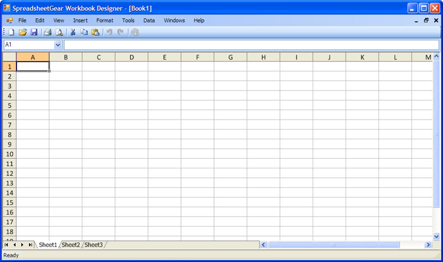
Task: Jump to first sheet with the tab navigation arrow
Action: [x=6, y=245]
